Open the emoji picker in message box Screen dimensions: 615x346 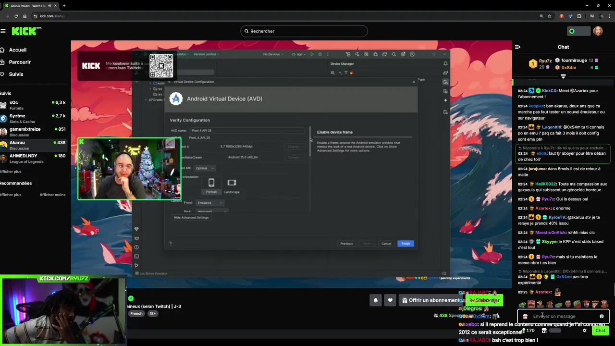click(x=602, y=316)
